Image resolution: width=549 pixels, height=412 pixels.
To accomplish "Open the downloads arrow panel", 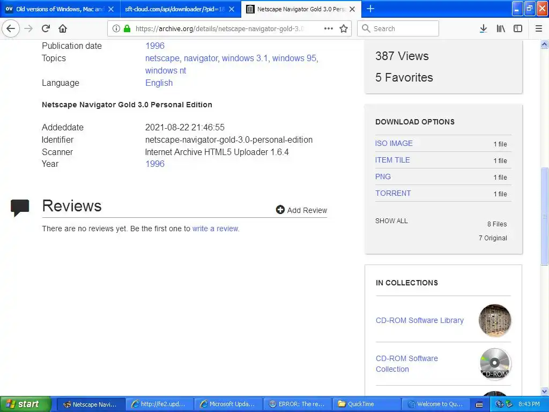I will [483, 28].
